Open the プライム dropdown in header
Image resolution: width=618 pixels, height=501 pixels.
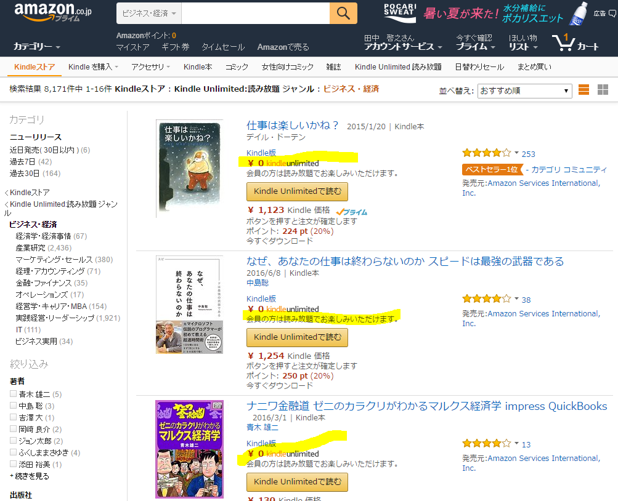pos(475,42)
